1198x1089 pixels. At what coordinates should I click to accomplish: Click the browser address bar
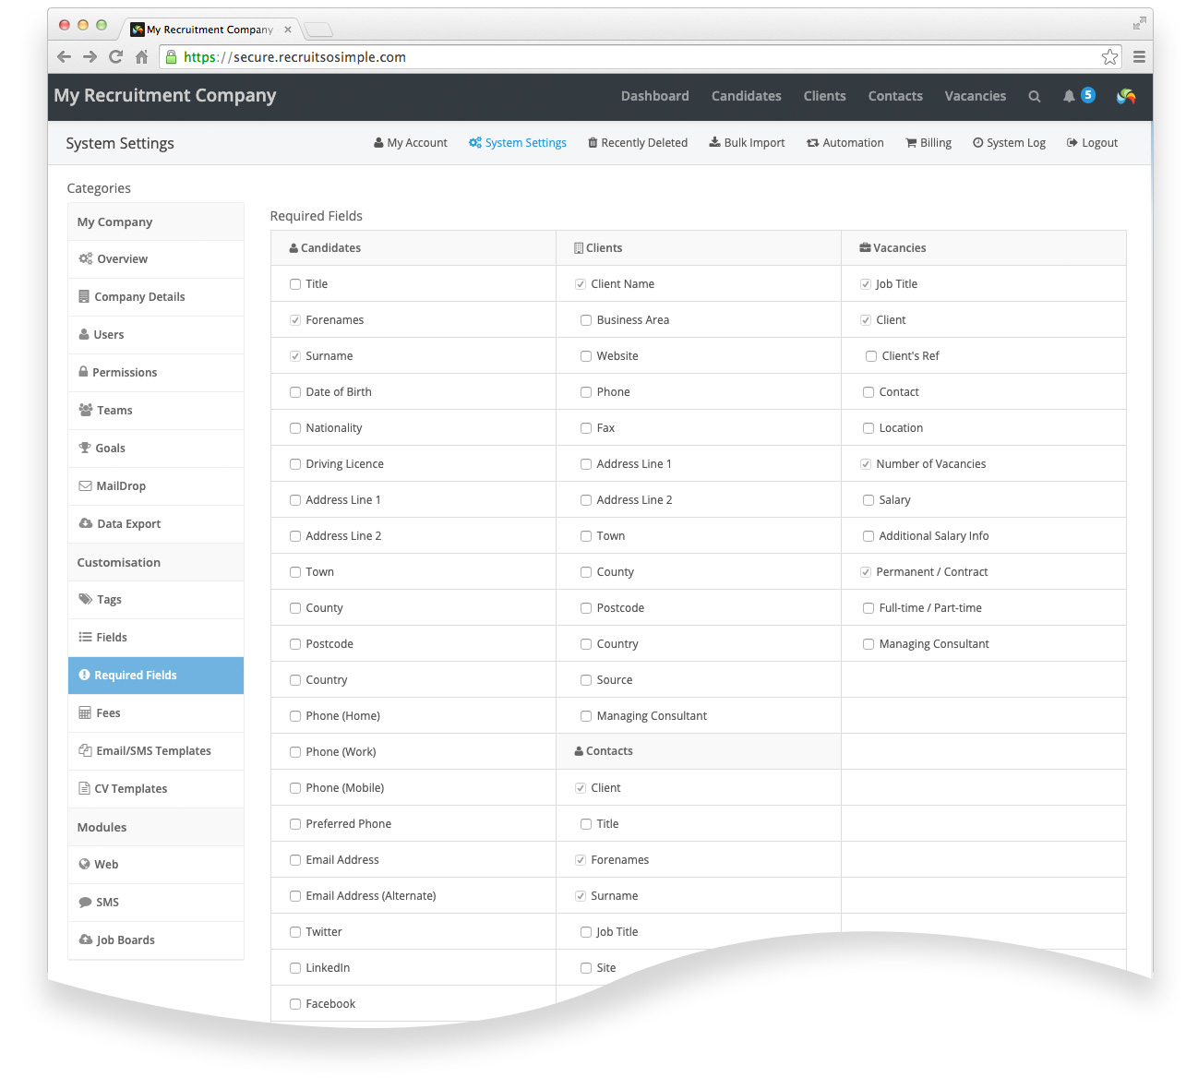(641, 57)
